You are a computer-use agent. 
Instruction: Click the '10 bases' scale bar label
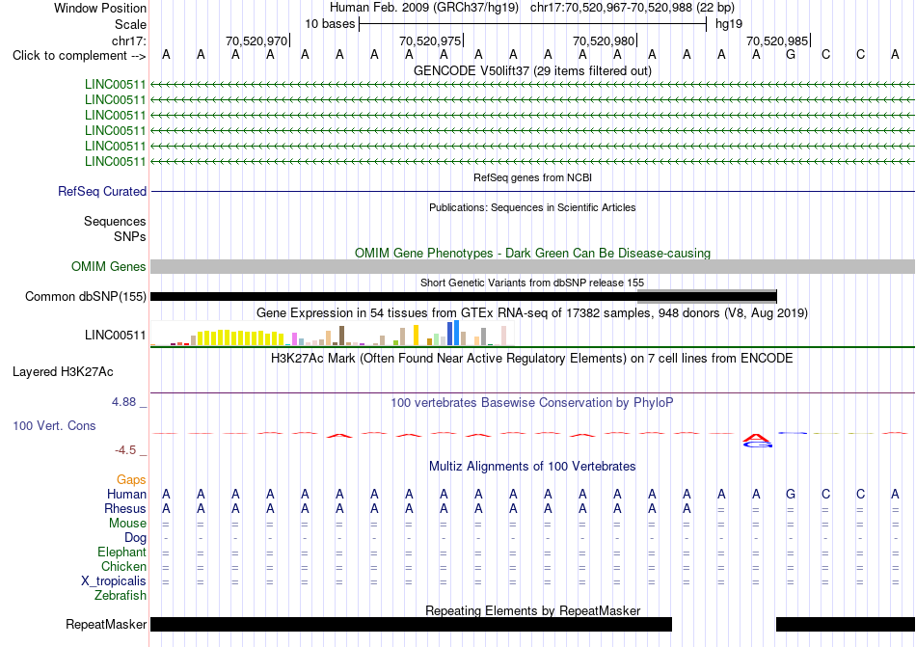[x=330, y=24]
